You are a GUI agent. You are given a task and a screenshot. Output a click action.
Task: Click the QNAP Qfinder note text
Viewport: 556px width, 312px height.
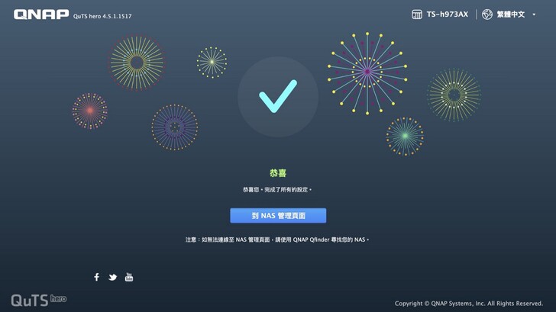click(x=277, y=240)
